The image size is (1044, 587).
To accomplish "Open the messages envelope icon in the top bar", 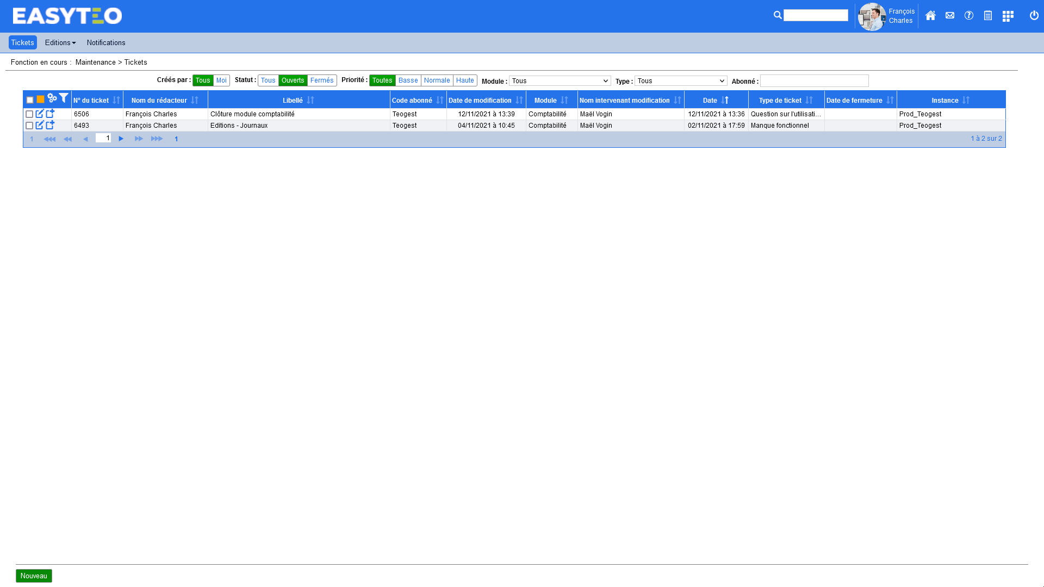I will tap(949, 15).
